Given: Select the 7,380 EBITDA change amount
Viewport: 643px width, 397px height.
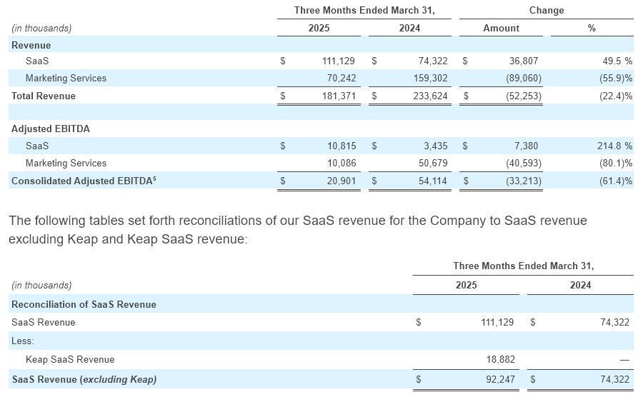Looking at the screenshot, I should [x=526, y=146].
